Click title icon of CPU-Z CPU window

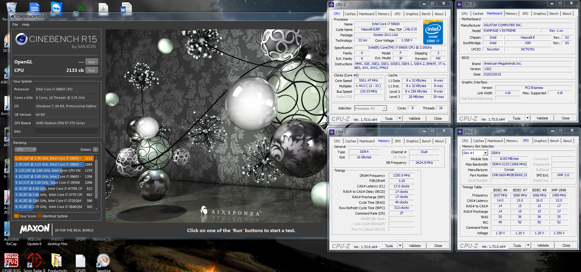tap(332, 5)
